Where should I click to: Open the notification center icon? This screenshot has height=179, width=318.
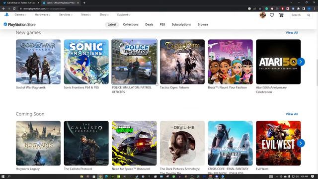tap(313, 177)
